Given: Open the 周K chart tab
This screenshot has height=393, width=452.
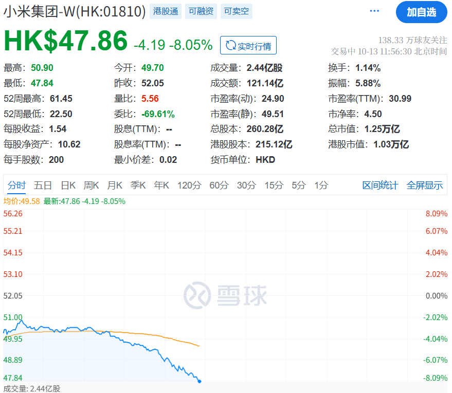Looking at the screenshot, I should pos(92,185).
